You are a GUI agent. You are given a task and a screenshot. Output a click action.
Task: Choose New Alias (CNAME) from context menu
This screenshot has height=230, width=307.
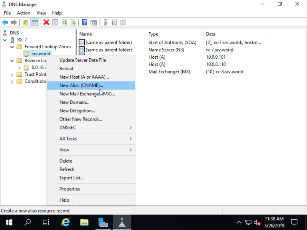click(81, 85)
